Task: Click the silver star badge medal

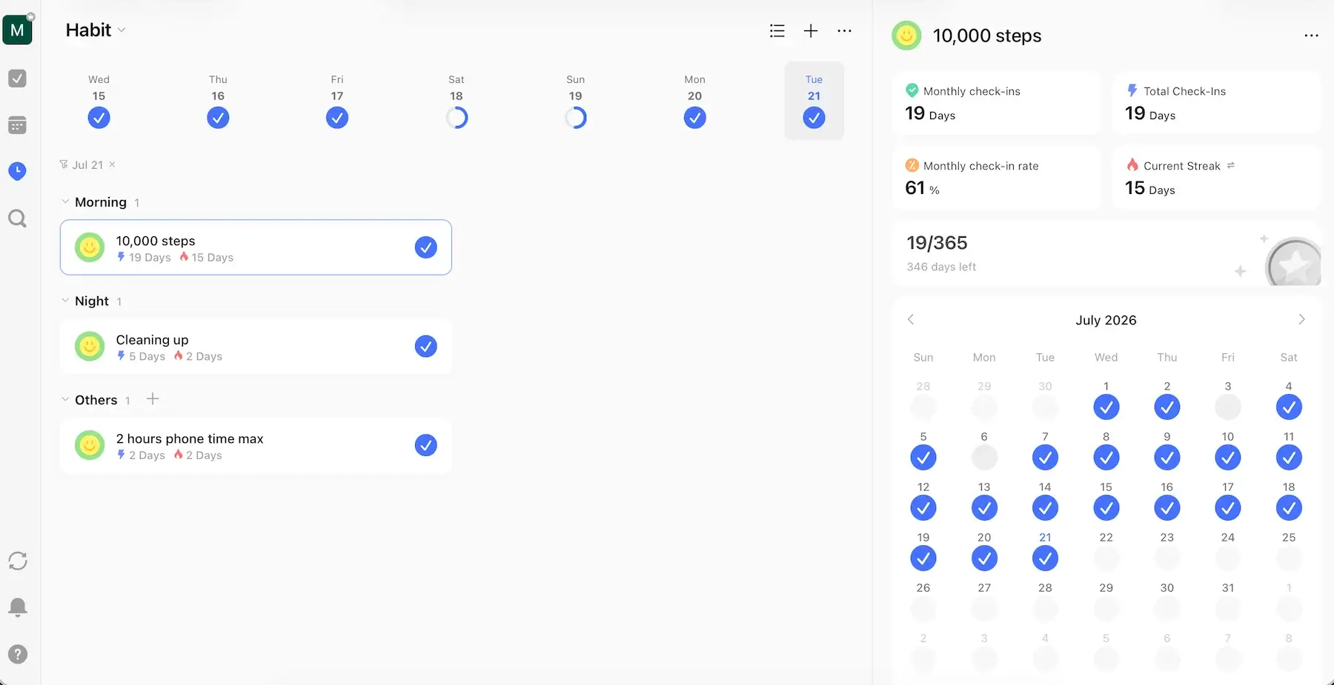Action: point(1294,263)
